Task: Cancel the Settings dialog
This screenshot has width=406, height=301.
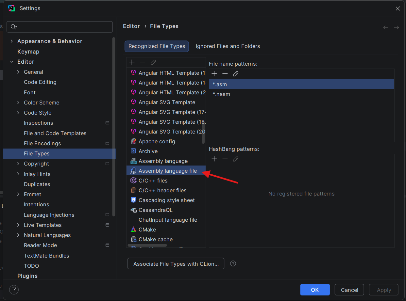Action: (349, 290)
